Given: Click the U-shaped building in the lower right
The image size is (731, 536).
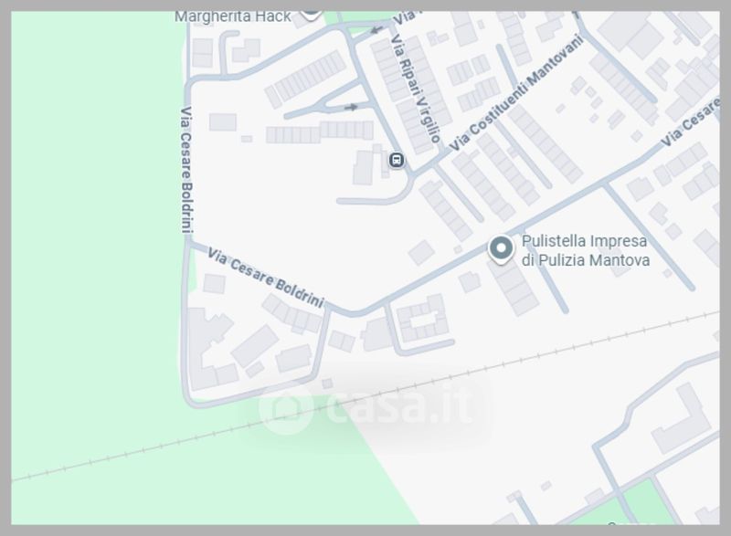Looking at the screenshot, I should (682, 420).
